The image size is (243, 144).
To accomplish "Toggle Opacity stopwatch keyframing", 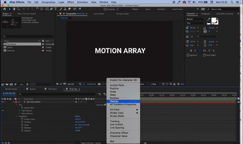I will 22,131.
